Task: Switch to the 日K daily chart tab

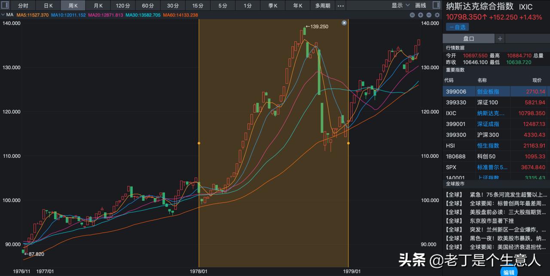Action: tap(48, 6)
